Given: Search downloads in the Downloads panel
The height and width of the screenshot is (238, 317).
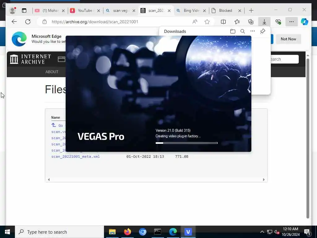Looking at the screenshot, I should click(x=243, y=31).
